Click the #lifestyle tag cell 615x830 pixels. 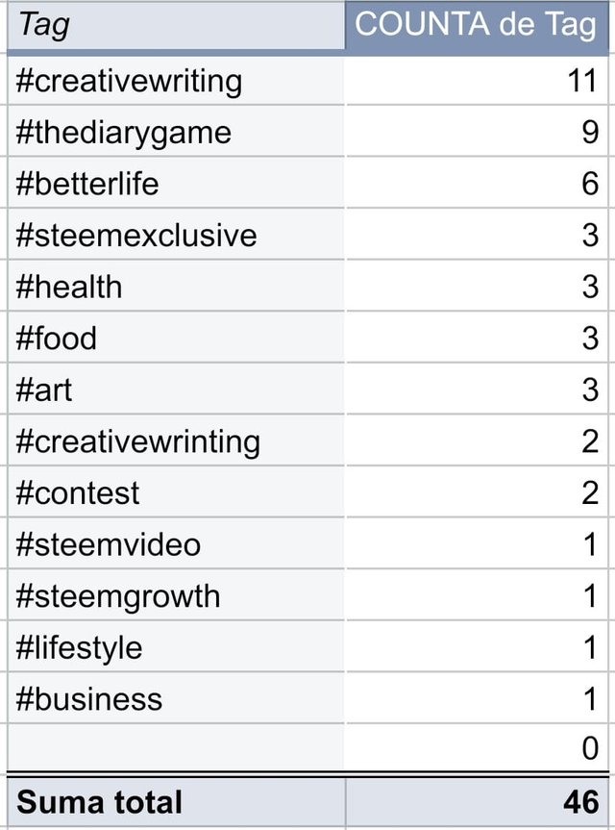point(176,647)
